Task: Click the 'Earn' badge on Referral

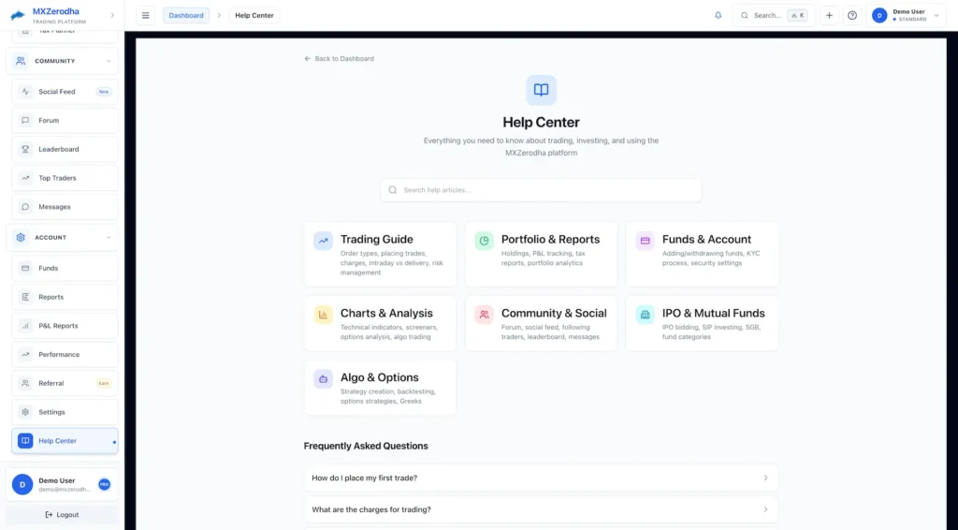Action: point(104,383)
